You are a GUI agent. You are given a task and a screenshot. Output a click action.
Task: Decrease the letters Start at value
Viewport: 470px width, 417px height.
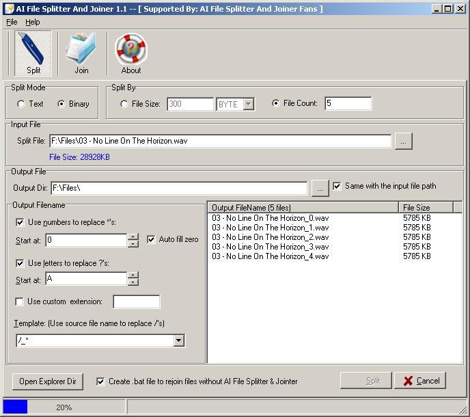click(133, 282)
